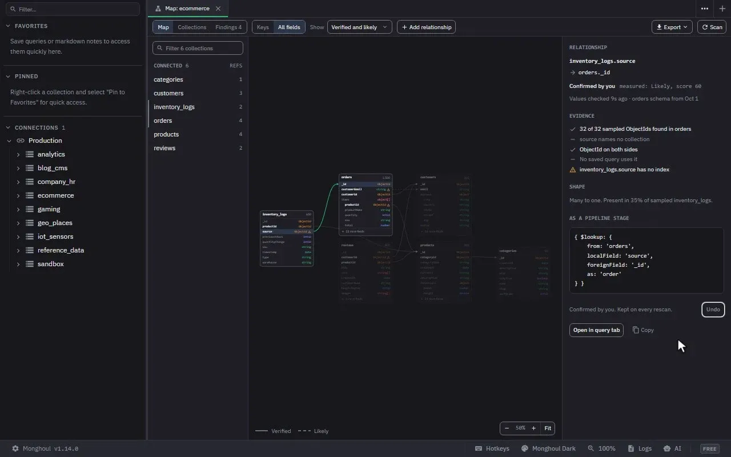Click the Monghoul settings gear icon
This screenshot has height=457, width=731.
(15, 448)
